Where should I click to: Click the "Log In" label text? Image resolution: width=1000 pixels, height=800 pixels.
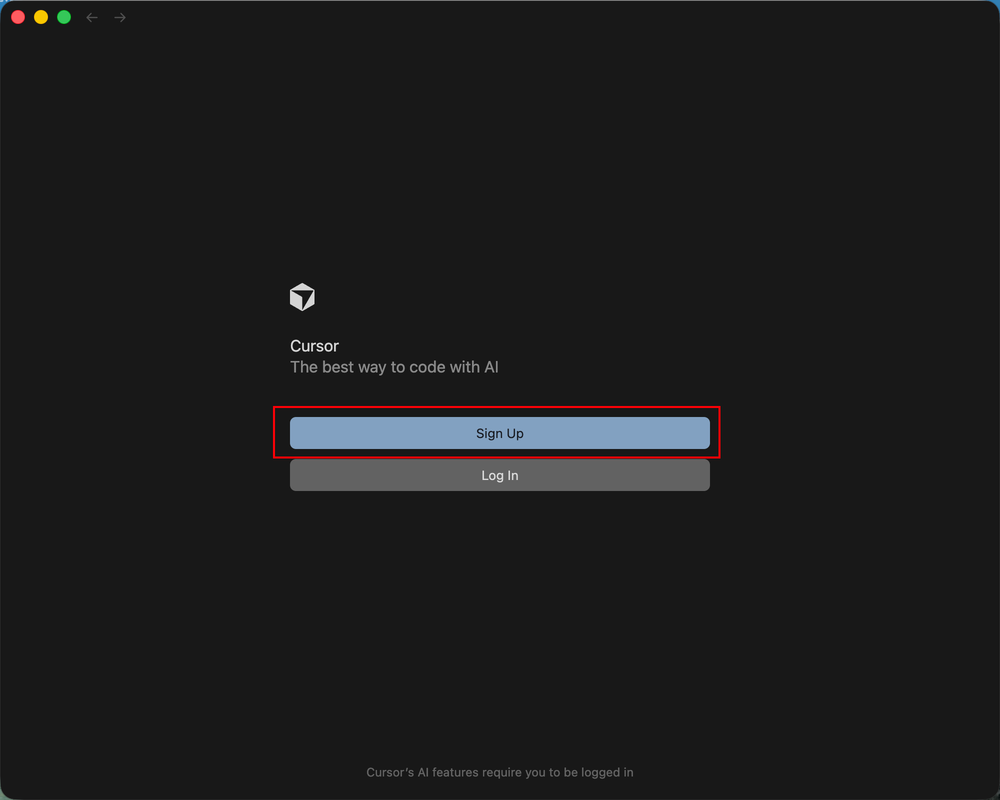[499, 475]
